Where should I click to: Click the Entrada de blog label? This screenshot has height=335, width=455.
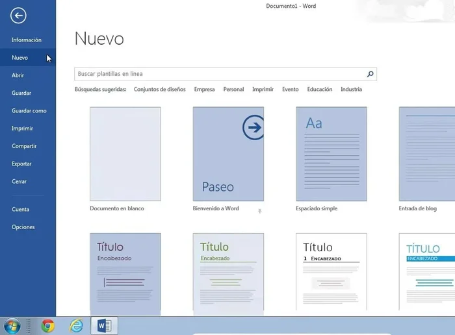(x=418, y=208)
